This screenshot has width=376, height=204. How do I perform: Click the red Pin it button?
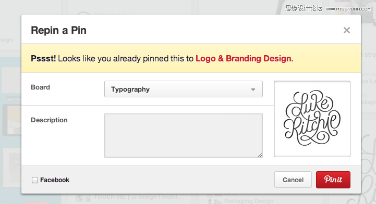tap(333, 180)
